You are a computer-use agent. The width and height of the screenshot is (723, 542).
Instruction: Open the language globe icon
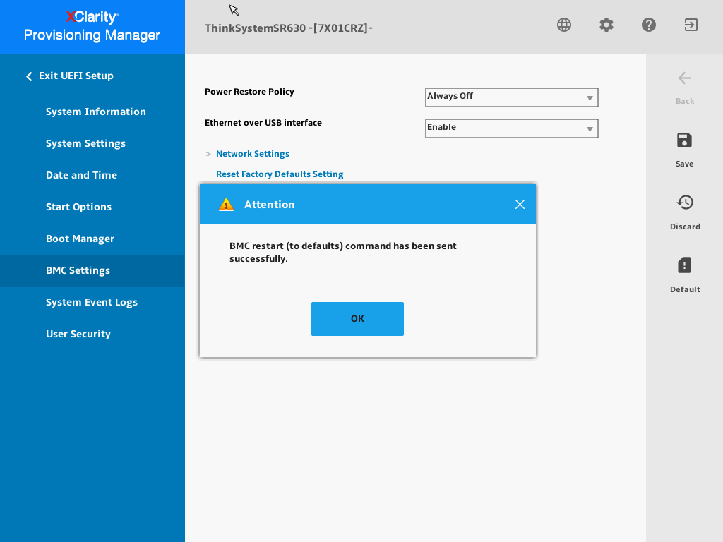tap(564, 25)
